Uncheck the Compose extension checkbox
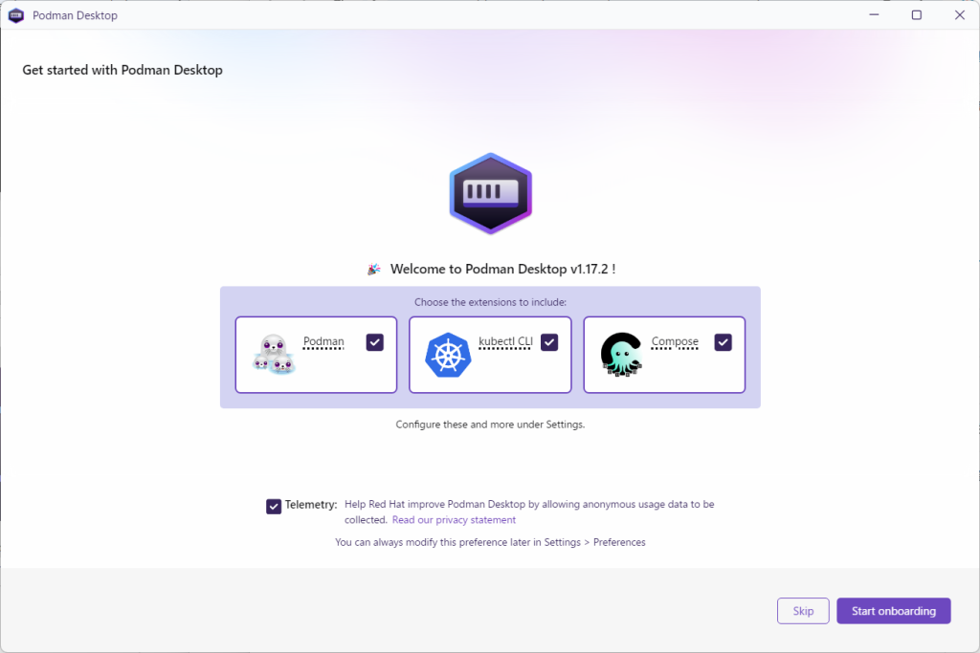Screen dimensions: 980x653 (724, 342)
